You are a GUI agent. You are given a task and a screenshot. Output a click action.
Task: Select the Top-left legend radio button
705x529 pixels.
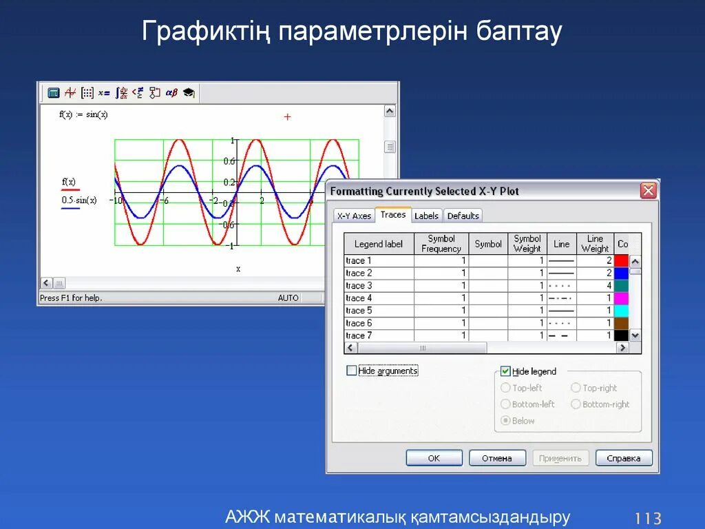click(x=505, y=387)
